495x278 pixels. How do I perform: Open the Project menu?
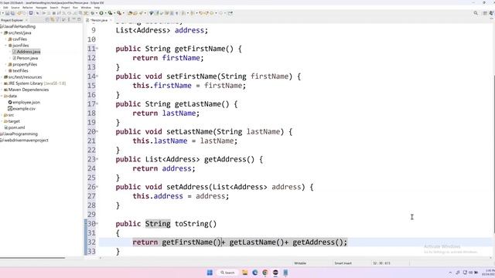(65, 8)
